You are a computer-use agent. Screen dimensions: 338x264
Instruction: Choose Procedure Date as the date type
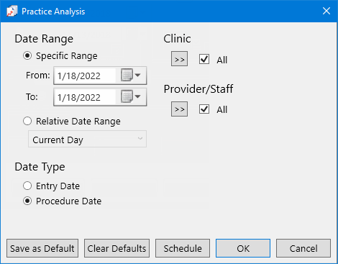27,201
